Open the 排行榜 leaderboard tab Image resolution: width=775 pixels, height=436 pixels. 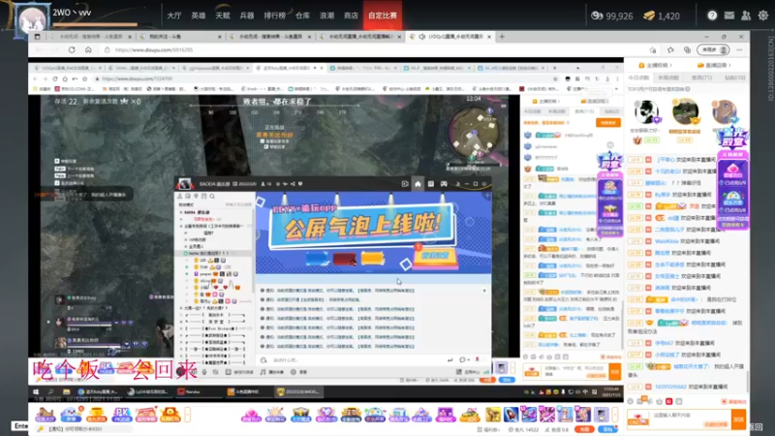[x=274, y=16]
